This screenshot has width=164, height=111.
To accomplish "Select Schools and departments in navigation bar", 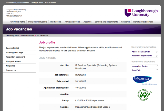I will pyautogui.click(x=106, y=22).
